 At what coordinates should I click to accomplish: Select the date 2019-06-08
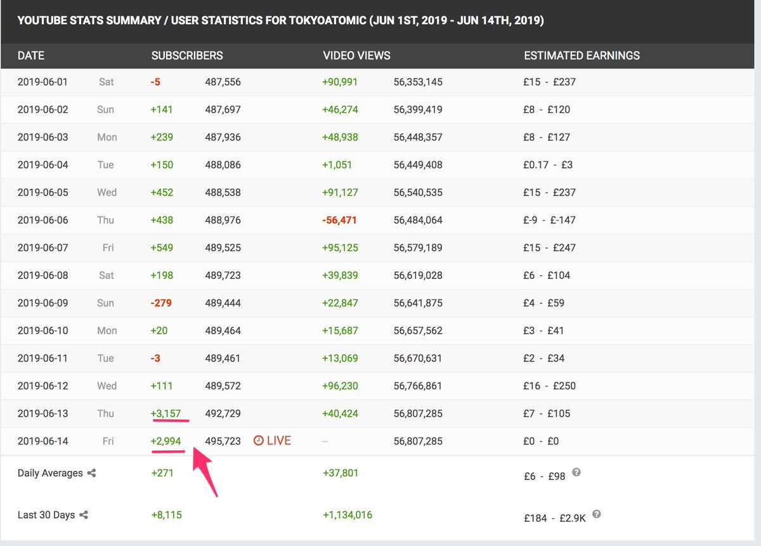[42, 275]
